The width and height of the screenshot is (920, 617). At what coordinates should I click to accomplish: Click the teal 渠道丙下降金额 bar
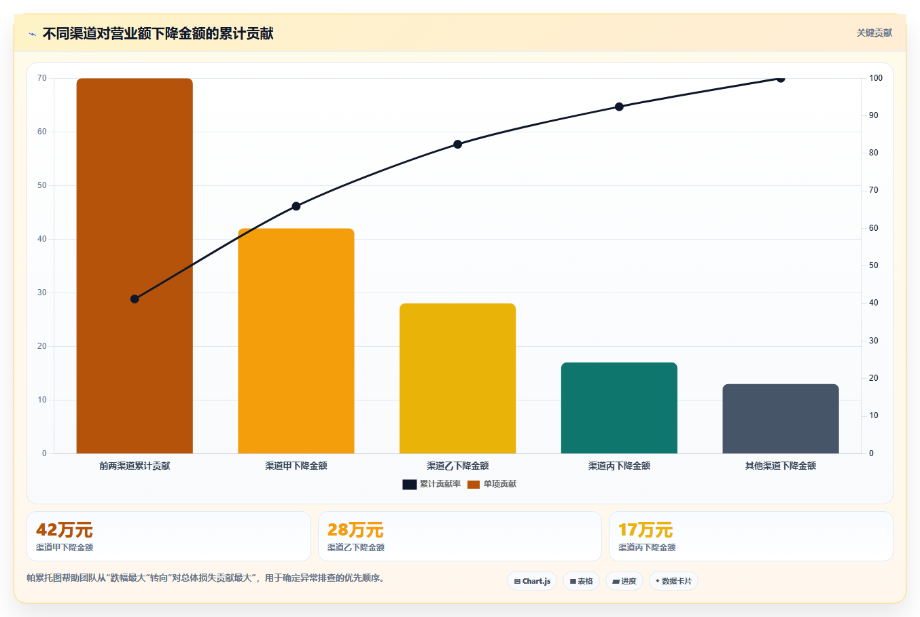click(619, 408)
